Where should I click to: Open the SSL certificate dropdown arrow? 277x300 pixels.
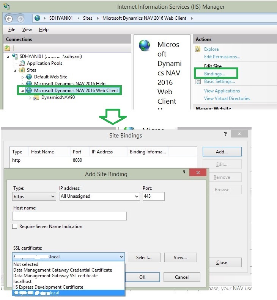(121, 257)
